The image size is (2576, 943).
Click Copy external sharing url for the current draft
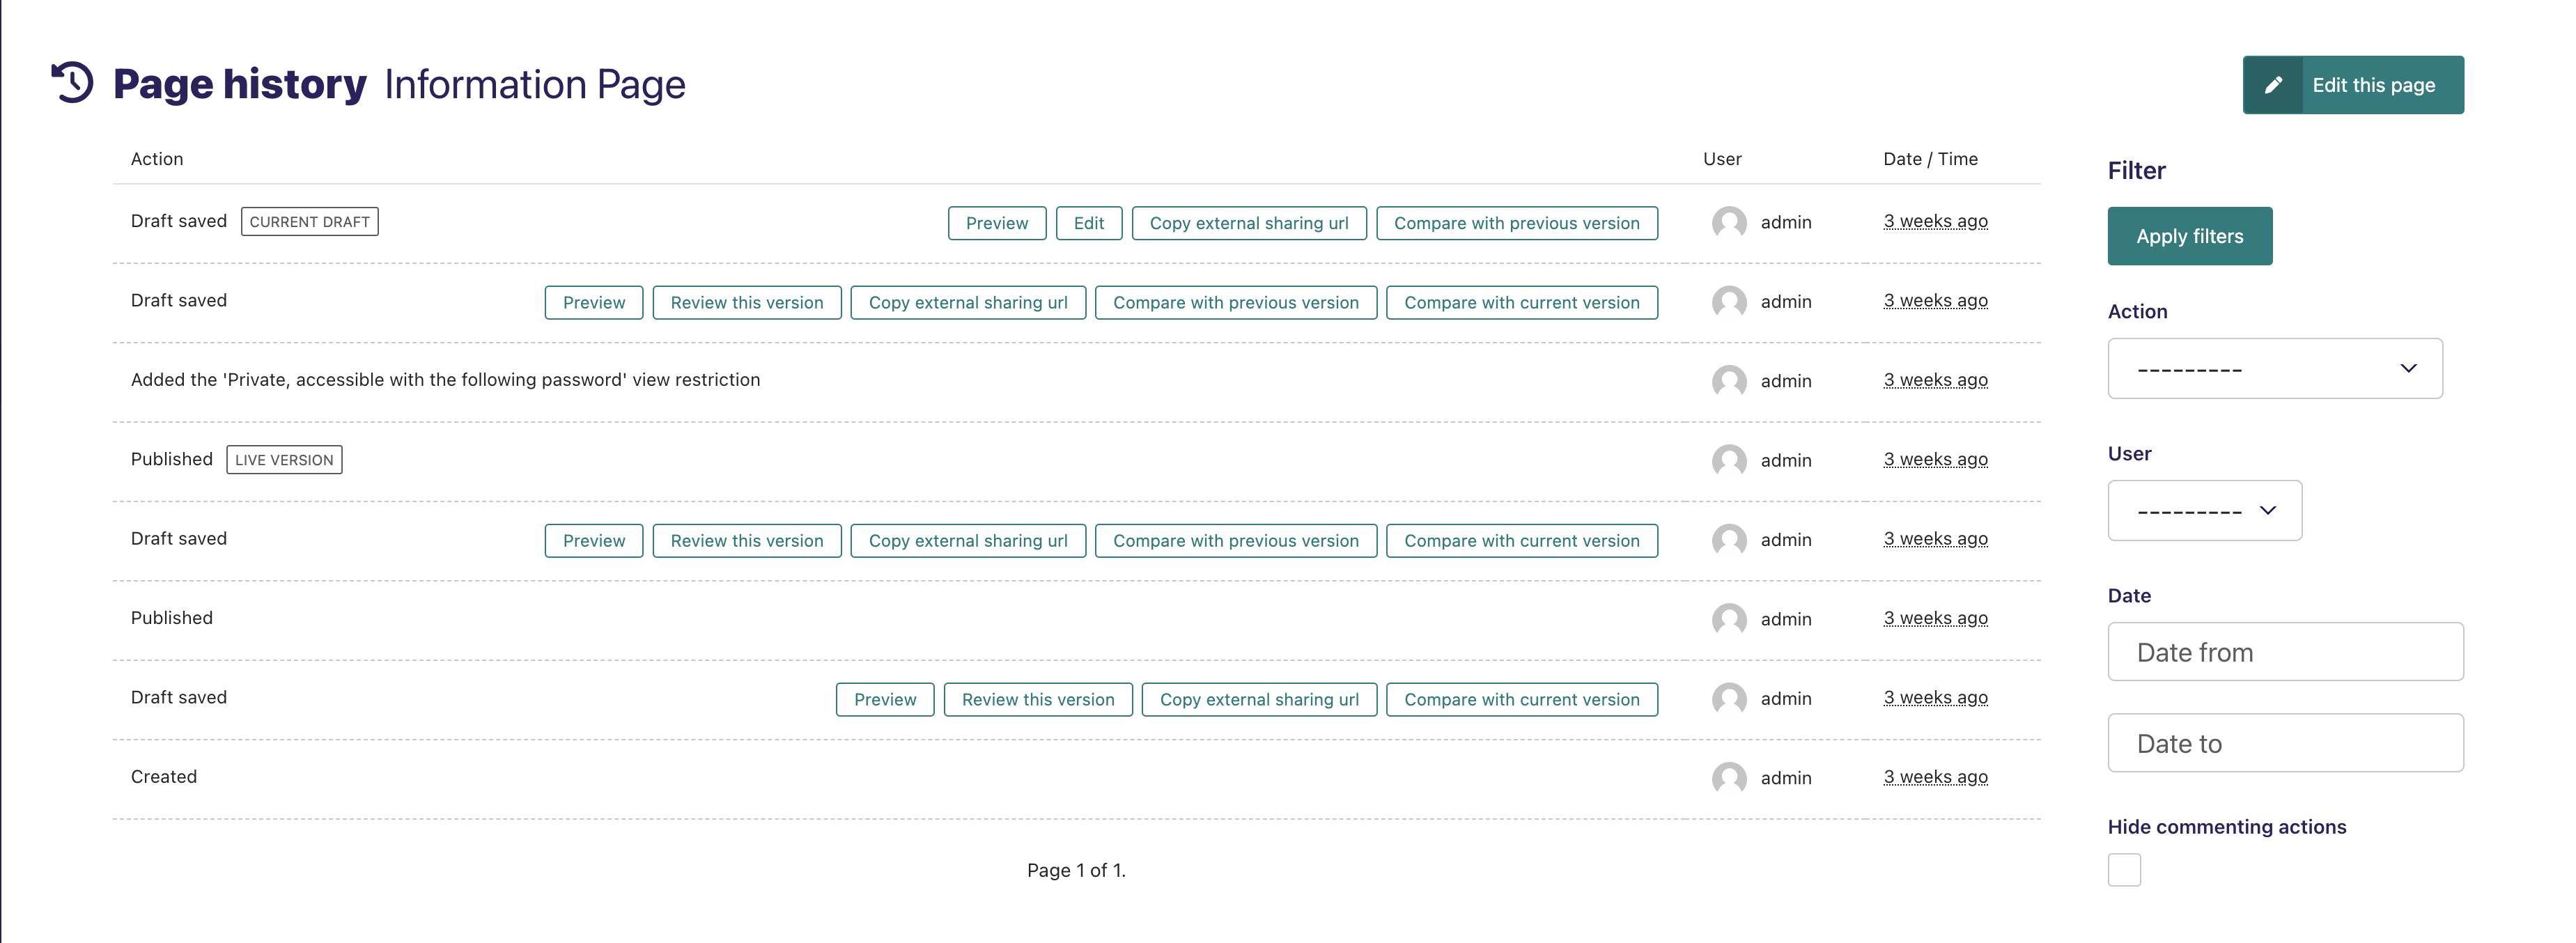tap(1248, 223)
